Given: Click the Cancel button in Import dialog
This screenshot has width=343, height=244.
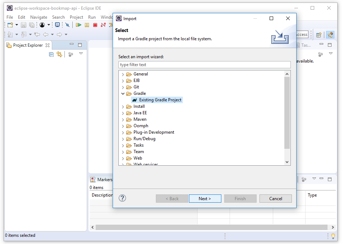Looking at the screenshot, I should pos(275,198).
